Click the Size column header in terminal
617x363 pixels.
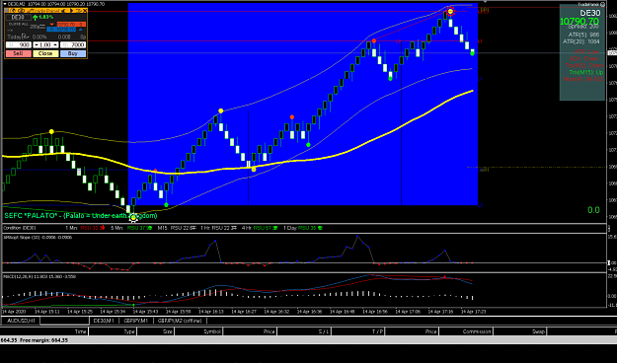[x=155, y=331]
